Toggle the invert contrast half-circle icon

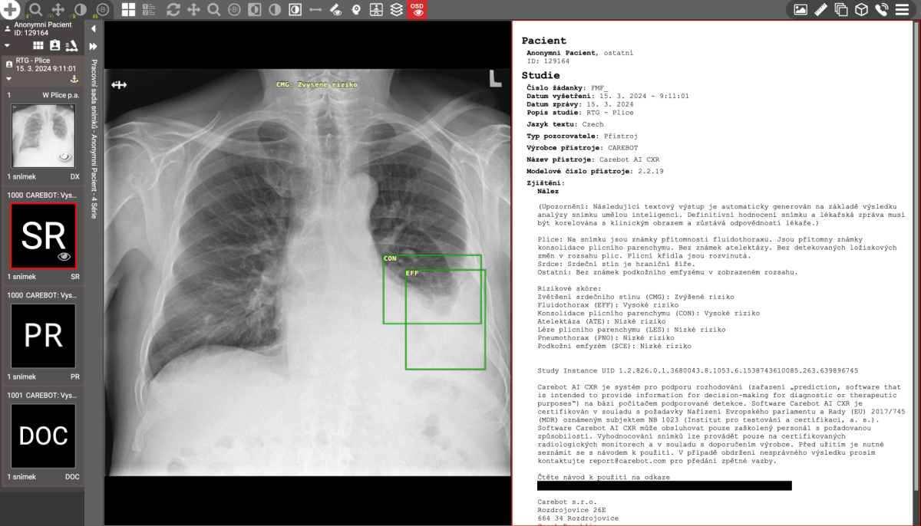pyautogui.click(x=276, y=10)
